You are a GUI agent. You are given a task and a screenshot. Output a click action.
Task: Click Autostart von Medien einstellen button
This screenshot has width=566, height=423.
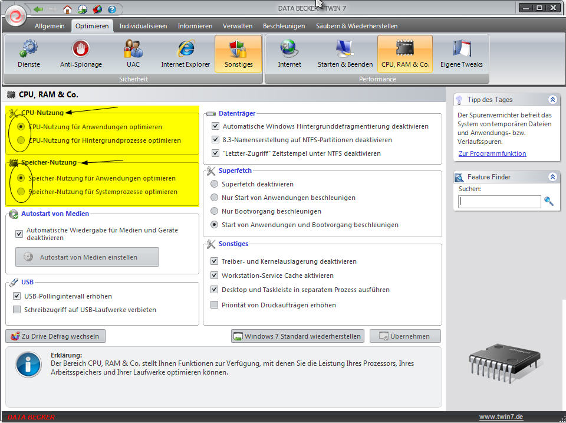[87, 257]
